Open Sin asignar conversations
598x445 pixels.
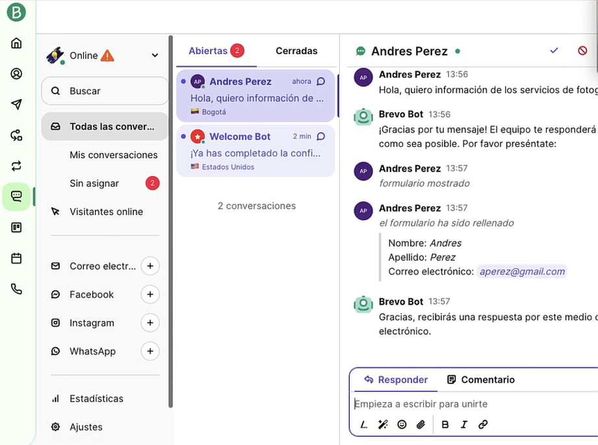pyautogui.click(x=105, y=183)
